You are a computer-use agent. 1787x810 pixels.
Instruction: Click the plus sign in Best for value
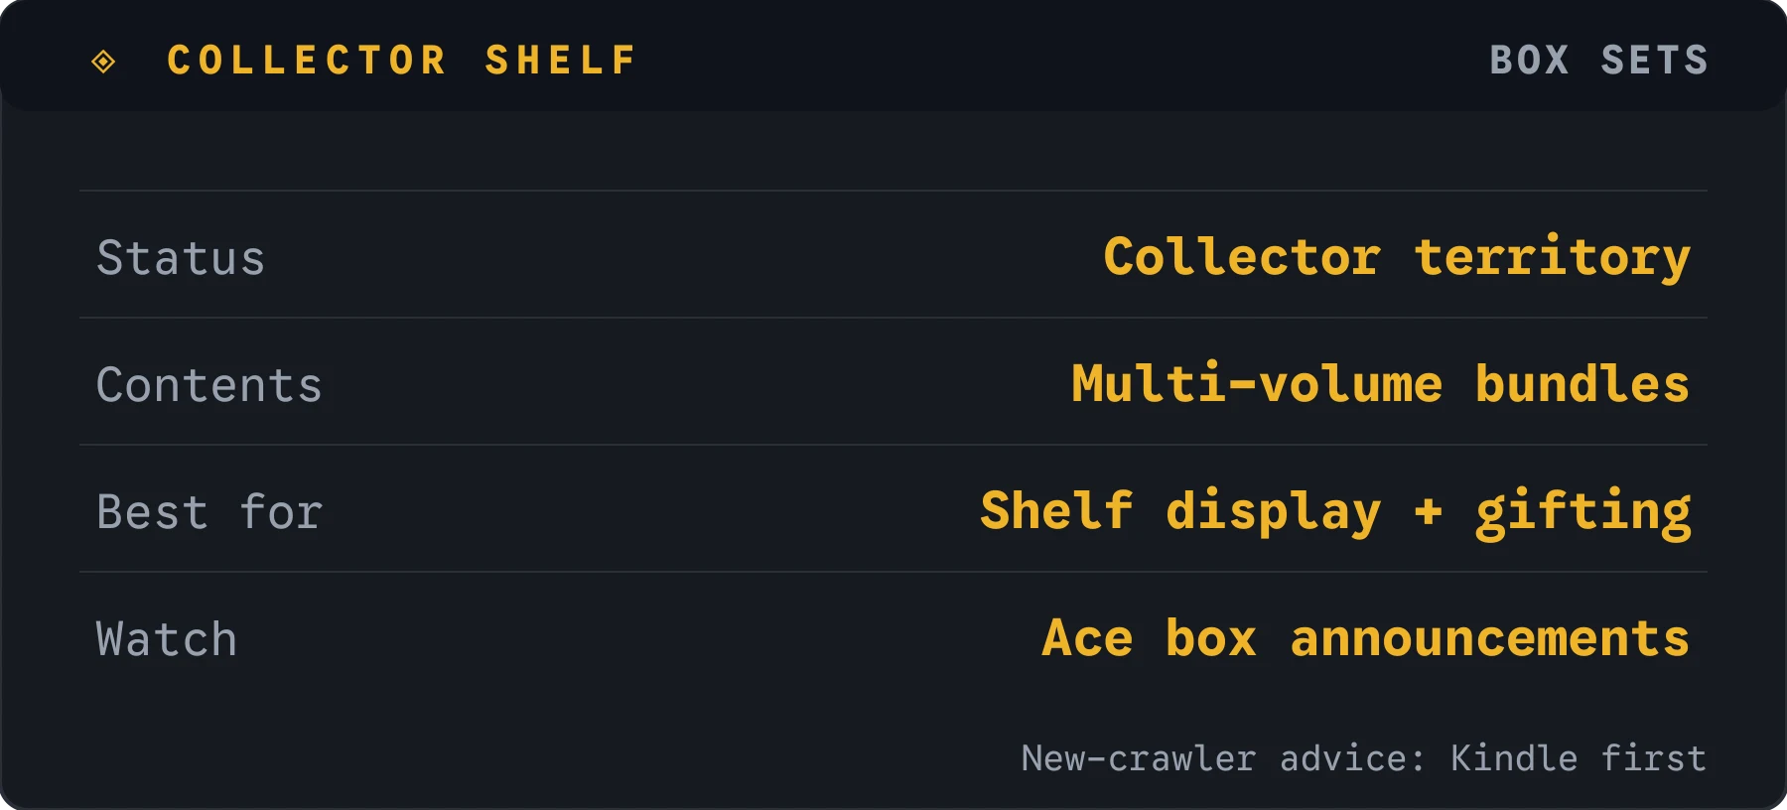[x=1428, y=512]
